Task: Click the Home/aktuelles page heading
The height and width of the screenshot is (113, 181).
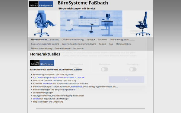Action: 45,54
